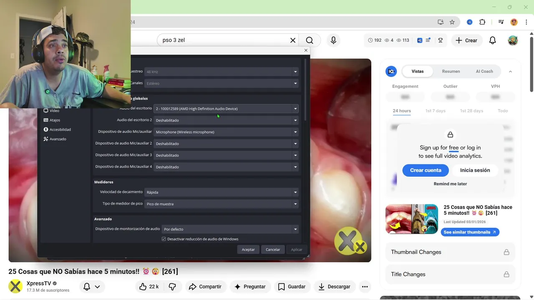This screenshot has width=534, height=300.
Task: Open Dispositivo de monitorización de audio dropdown
Action: tap(230, 229)
